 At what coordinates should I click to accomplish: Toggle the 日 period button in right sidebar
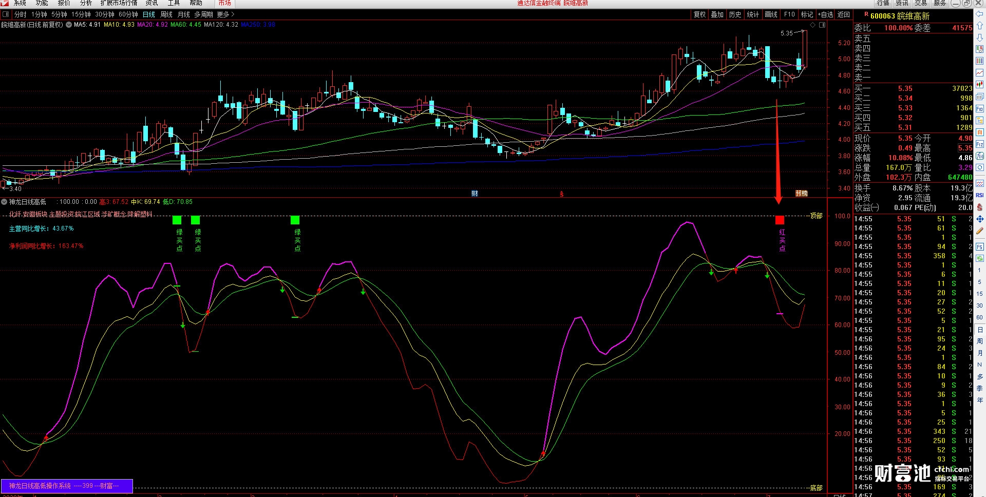click(979, 330)
